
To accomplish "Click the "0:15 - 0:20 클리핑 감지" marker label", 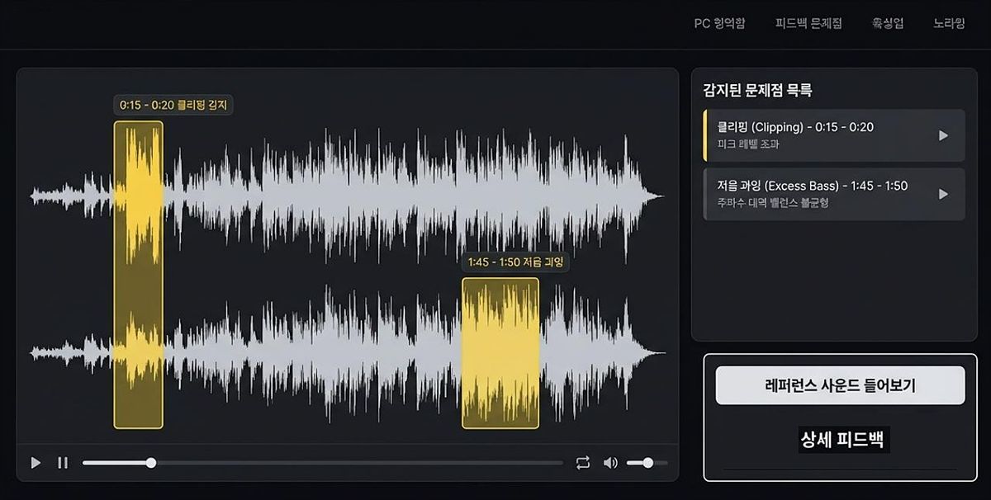I will pyautogui.click(x=175, y=106).
